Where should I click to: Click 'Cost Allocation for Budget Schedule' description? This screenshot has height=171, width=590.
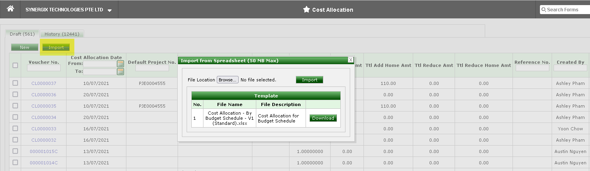[279, 118]
